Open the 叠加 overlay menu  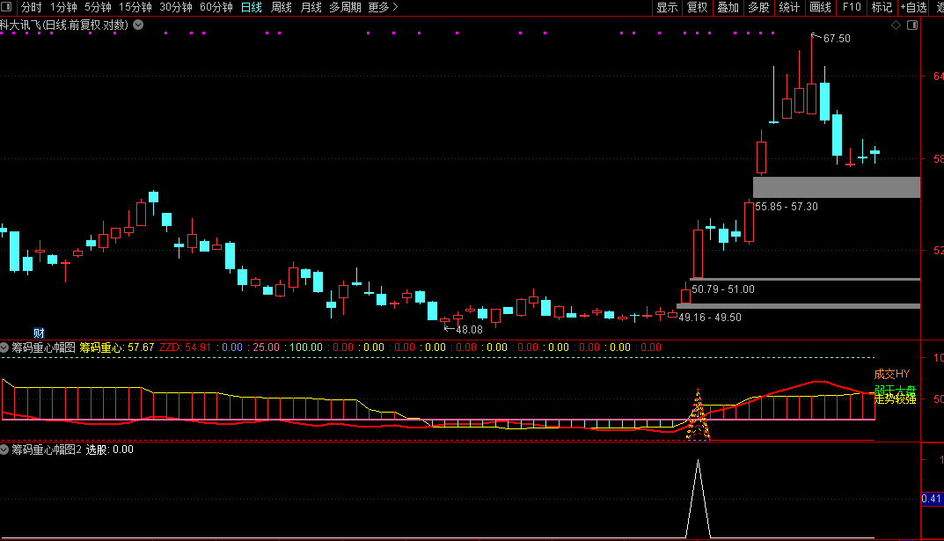(728, 7)
